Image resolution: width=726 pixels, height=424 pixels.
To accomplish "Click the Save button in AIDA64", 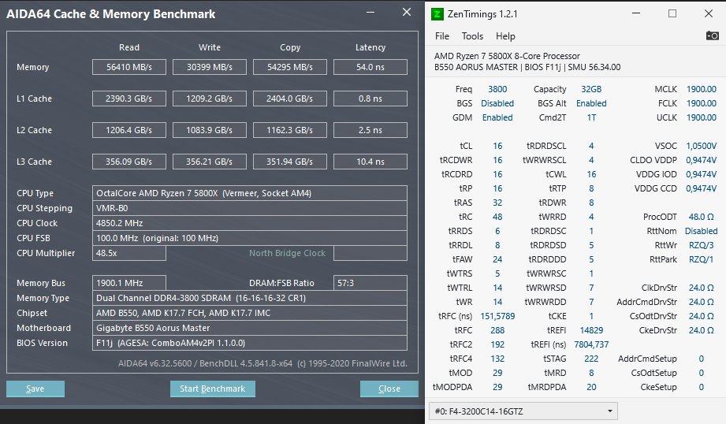I will [35, 389].
